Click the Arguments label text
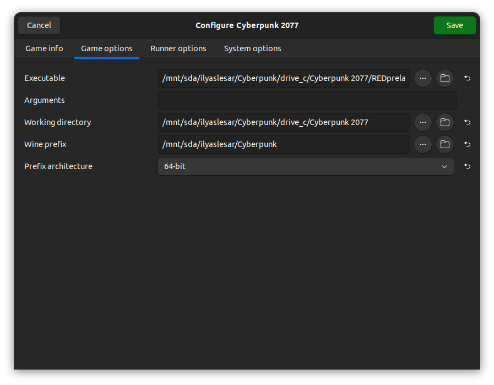494x385 pixels. point(45,100)
